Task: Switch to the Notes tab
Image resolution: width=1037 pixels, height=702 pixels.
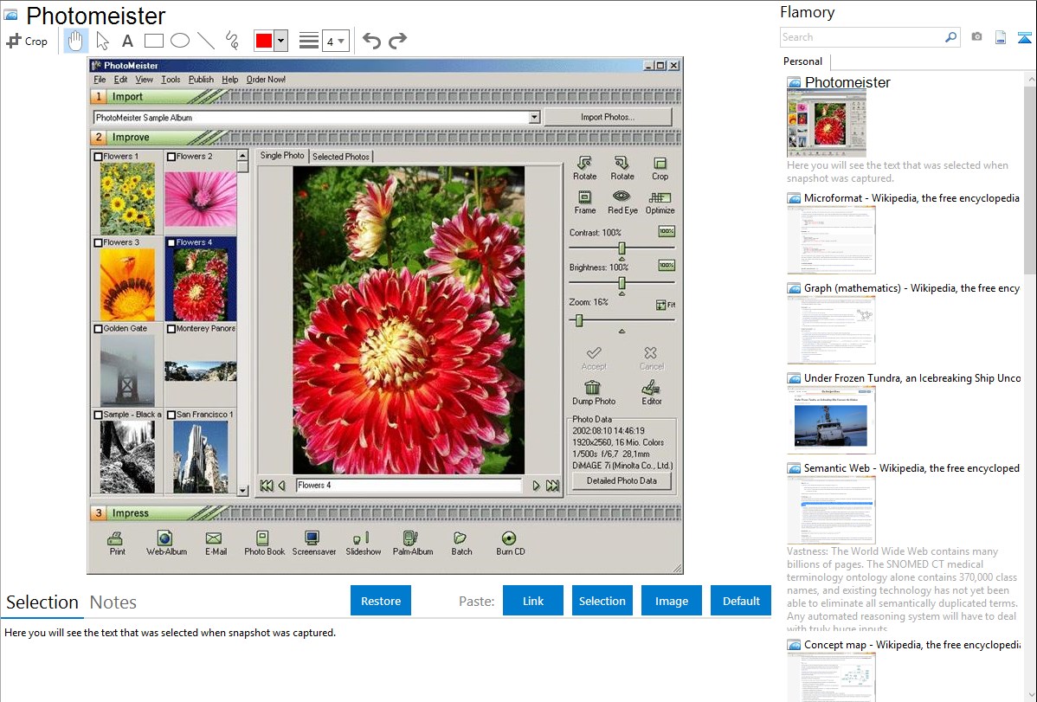Action: pos(113,602)
